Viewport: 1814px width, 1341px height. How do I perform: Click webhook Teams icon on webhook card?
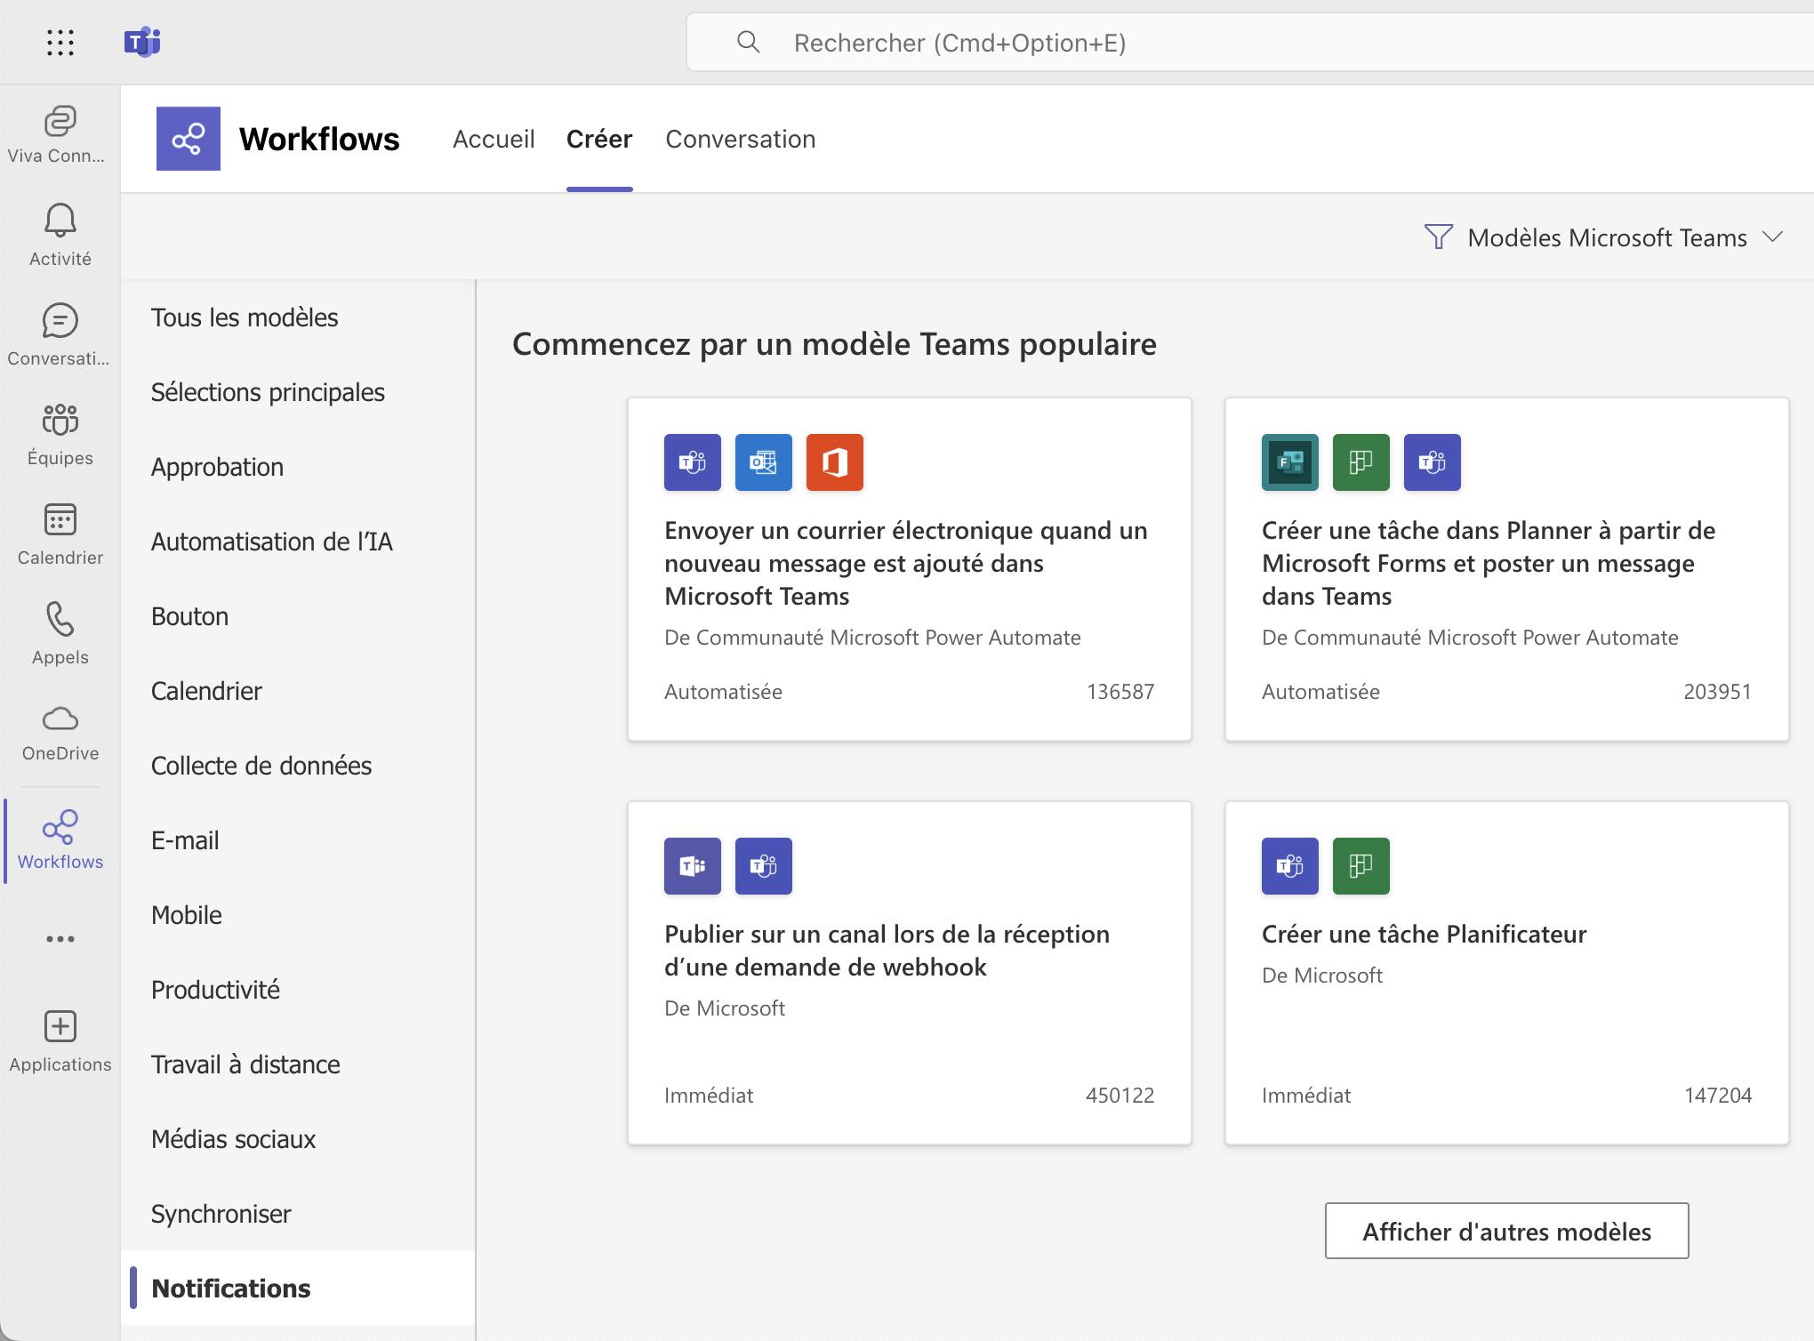(x=693, y=866)
